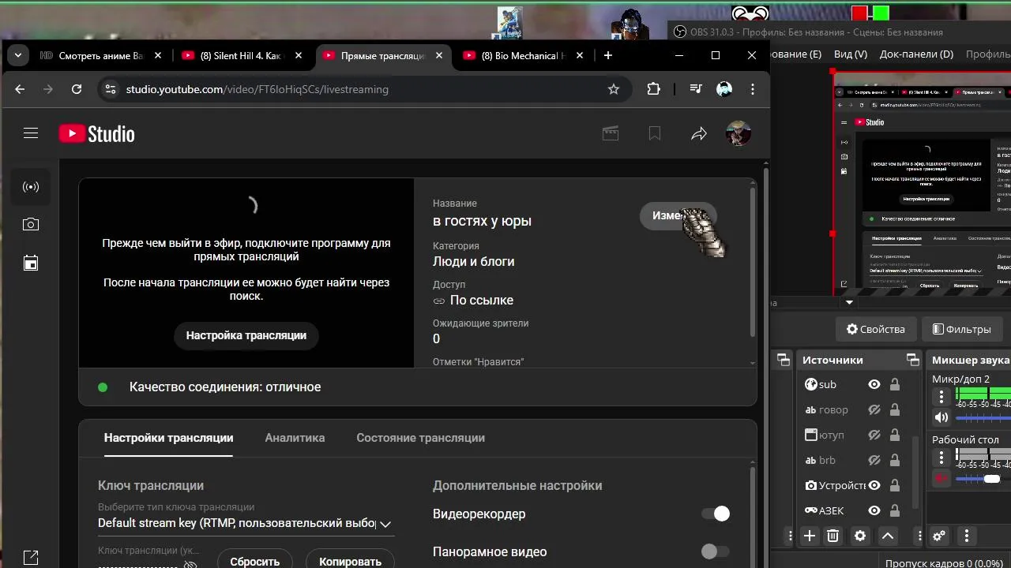1011x568 pixels.
Task: Lock the АЗЕК source in OBS
Action: click(895, 510)
